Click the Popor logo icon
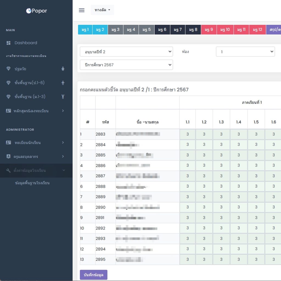This screenshot has width=281, height=281. point(29,11)
